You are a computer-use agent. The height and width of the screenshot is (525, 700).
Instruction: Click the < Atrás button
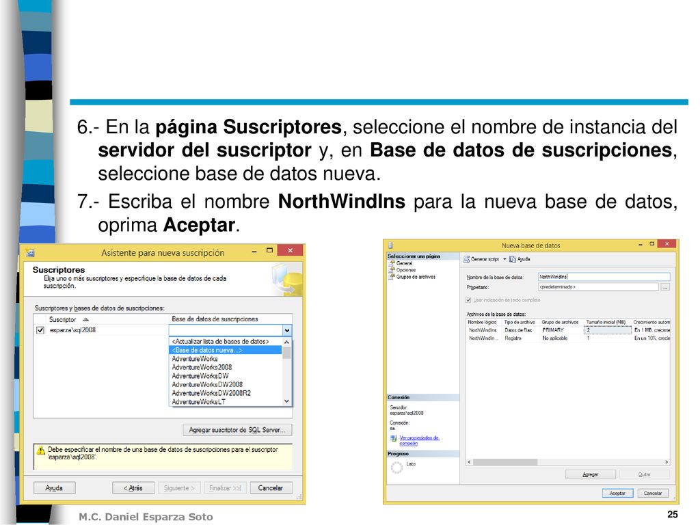133,488
